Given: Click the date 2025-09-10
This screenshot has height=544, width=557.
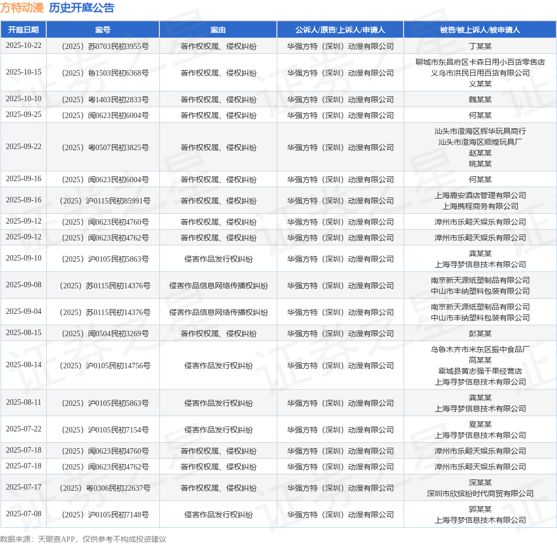Looking at the screenshot, I should coord(23,258).
